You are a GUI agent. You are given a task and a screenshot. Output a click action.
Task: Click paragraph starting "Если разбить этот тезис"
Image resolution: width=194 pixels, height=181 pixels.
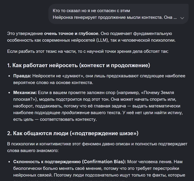point(88,51)
